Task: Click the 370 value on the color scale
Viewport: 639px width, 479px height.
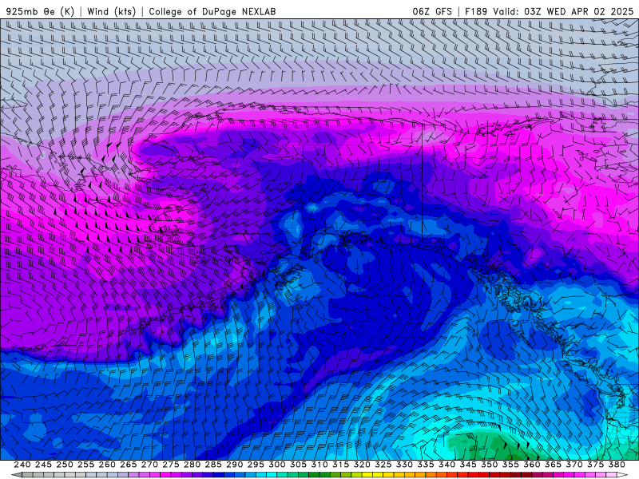Action: pyautogui.click(x=574, y=465)
